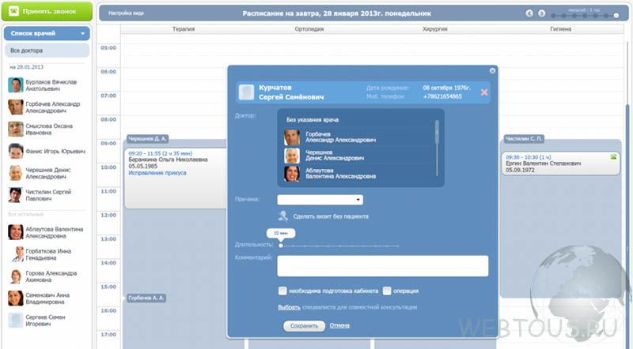This screenshot has height=349, width=633.
Task: Click avatar of Горова Александра
Action: pyautogui.click(x=16, y=276)
